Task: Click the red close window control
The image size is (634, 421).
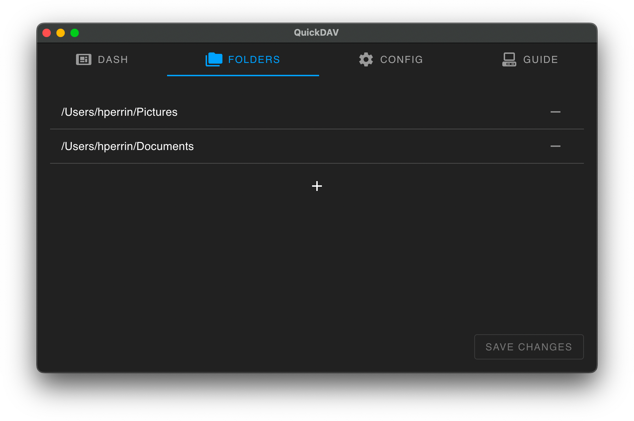Action: 46,33
